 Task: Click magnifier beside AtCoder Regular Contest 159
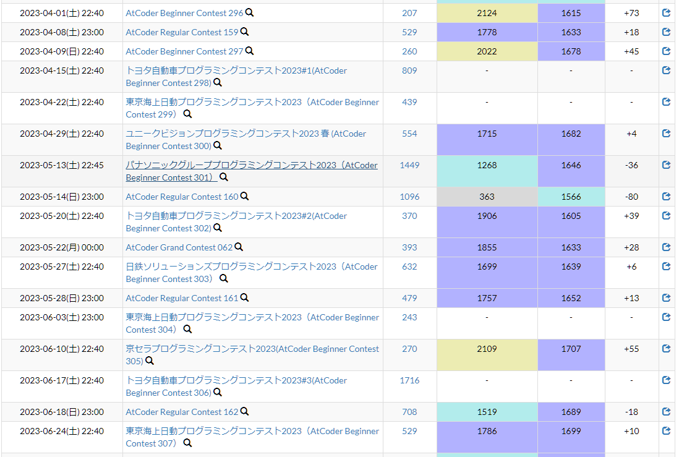click(x=245, y=32)
